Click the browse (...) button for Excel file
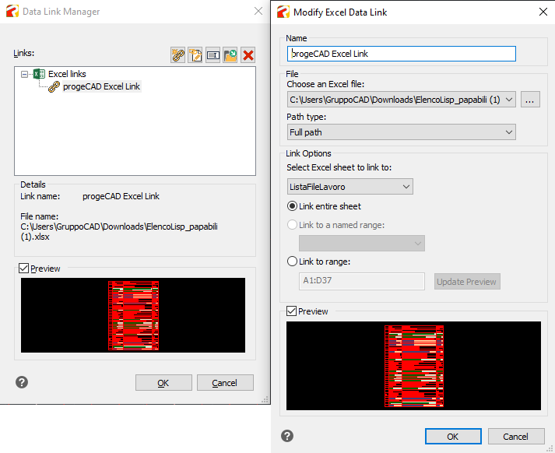Image resolution: width=555 pixels, height=453 pixels. [x=530, y=100]
